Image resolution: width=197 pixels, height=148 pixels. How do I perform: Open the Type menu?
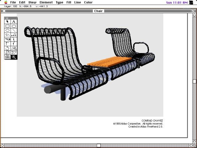tap(59, 2)
